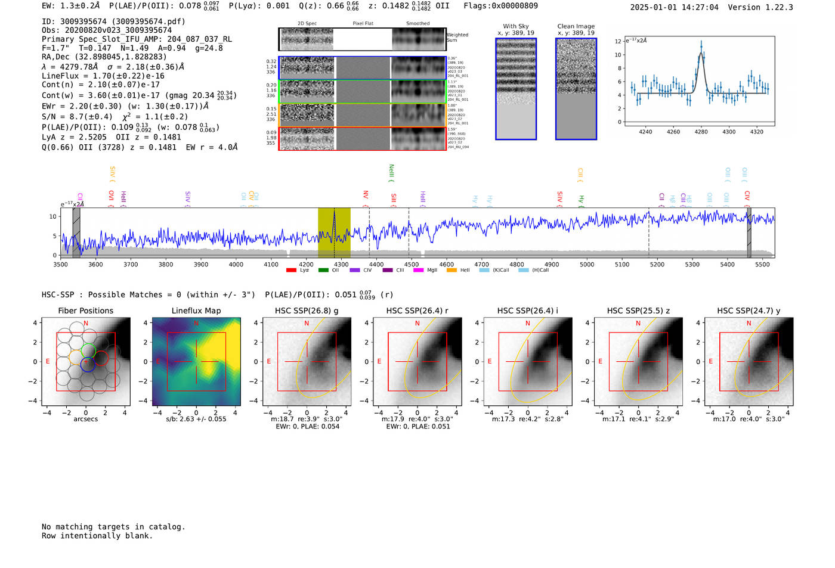
Task: Click the Flags:0x00000809 value
Action: [501, 6]
